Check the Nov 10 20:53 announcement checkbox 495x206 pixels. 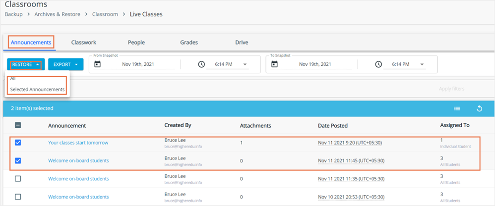(18, 197)
